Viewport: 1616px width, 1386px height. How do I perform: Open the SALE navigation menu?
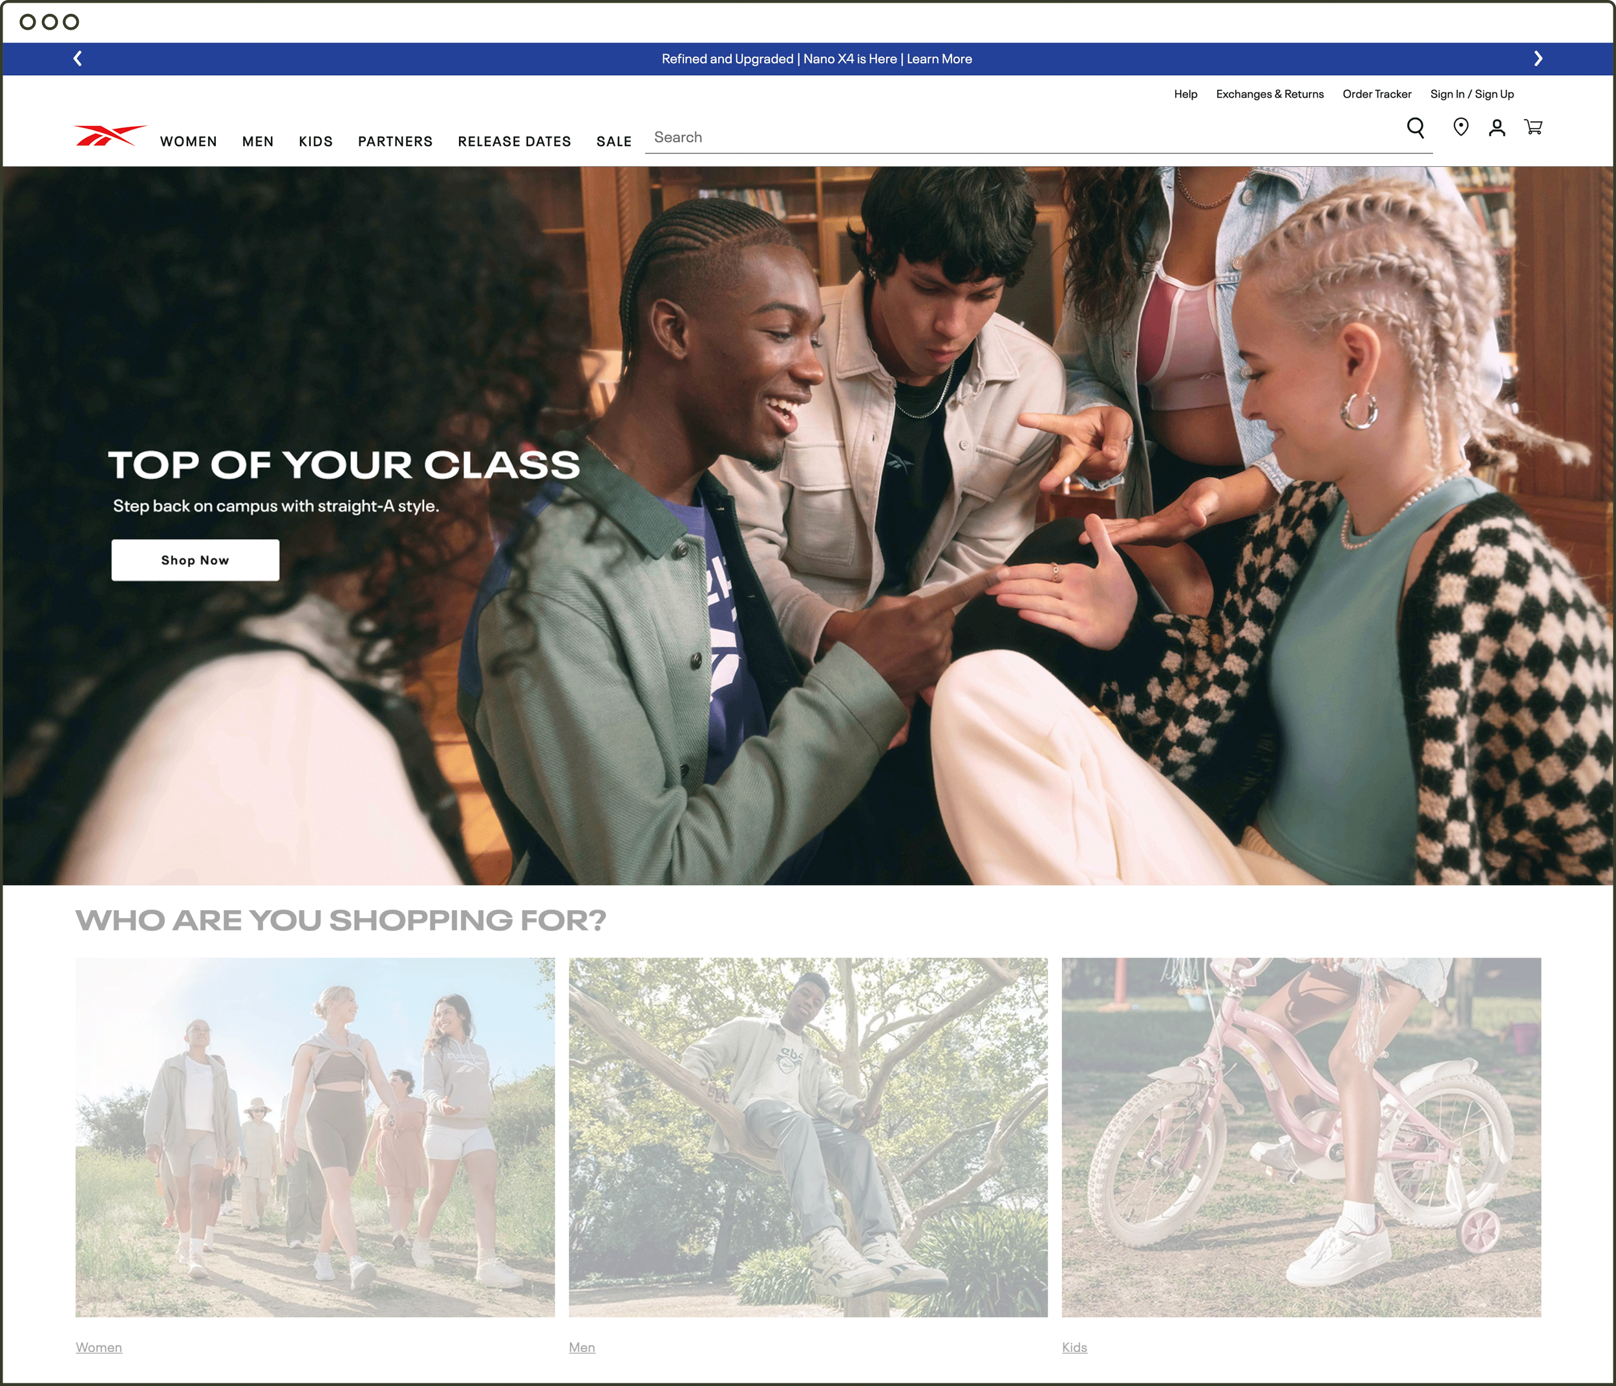[614, 141]
